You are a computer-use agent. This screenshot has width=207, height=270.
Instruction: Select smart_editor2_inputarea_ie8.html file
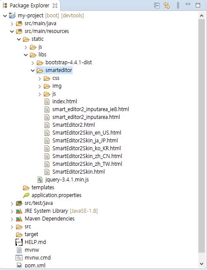[x=91, y=109]
